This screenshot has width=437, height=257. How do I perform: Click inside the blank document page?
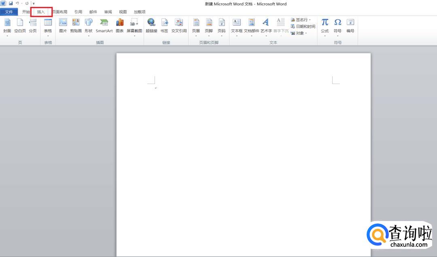244,155
